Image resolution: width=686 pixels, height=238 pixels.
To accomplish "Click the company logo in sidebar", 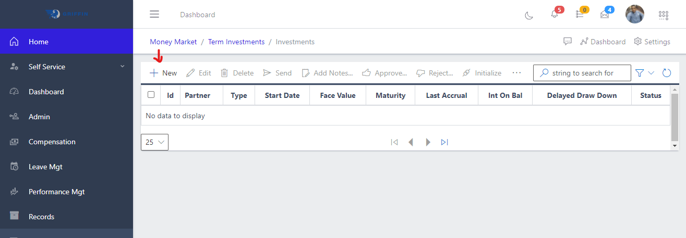I will coord(67,14).
